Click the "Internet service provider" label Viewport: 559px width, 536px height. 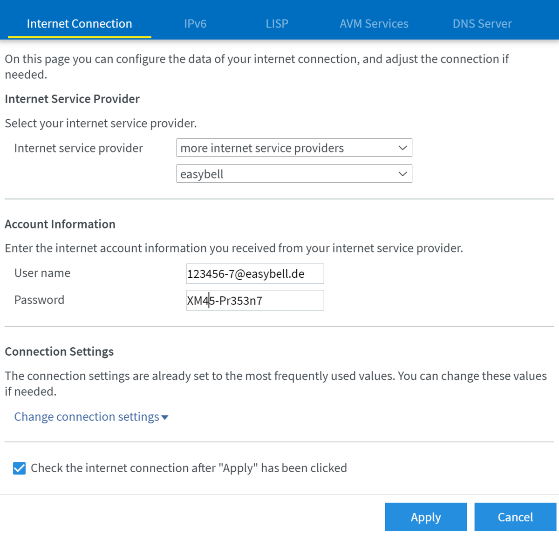click(x=78, y=148)
